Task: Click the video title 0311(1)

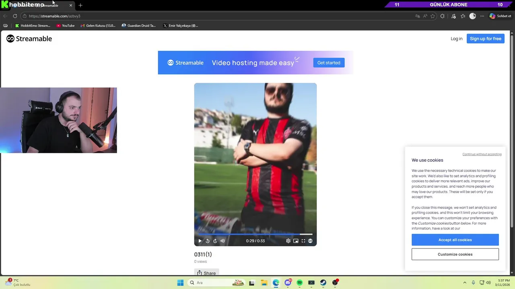Action: pos(203,254)
